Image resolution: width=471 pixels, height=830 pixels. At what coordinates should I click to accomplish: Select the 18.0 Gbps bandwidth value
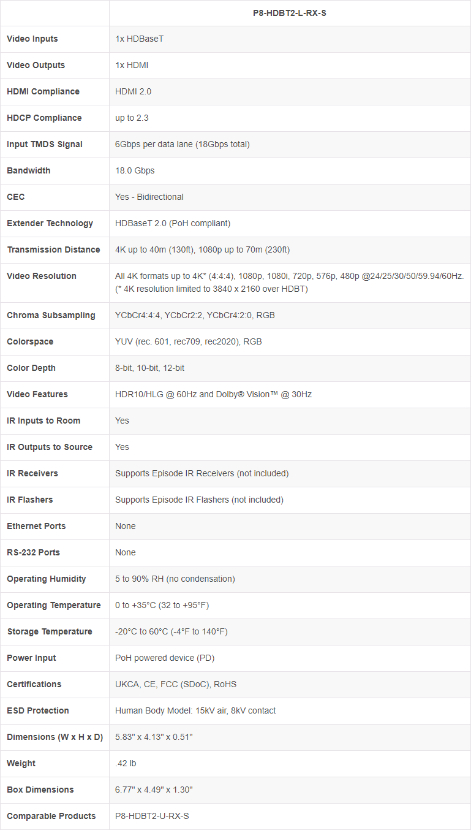135,170
